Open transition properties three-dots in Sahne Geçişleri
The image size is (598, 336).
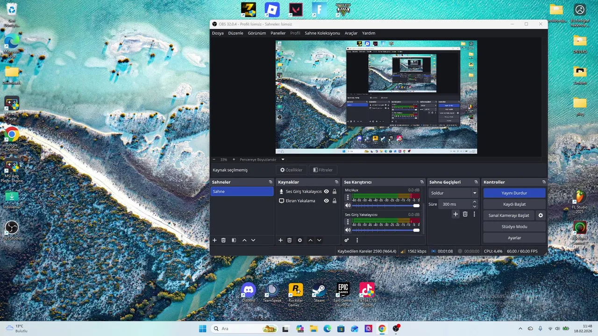[474, 214]
